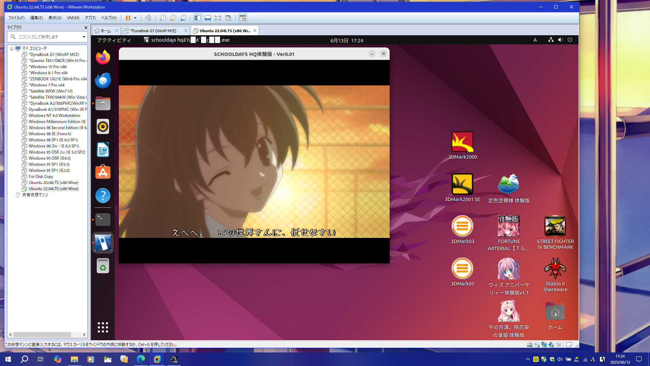Open the タブ(T) menu
This screenshot has height=366, width=650.
coord(90,18)
